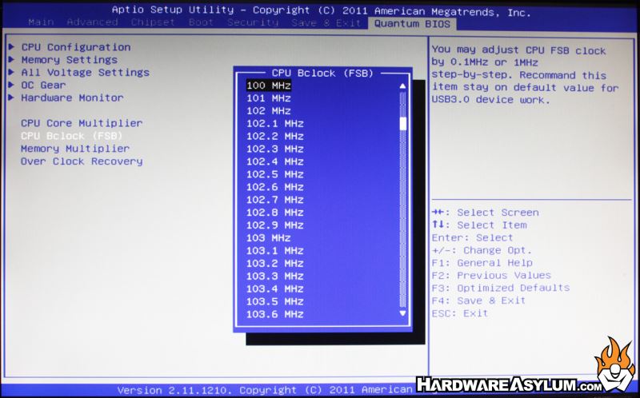Pick 102.1 MHz from the list
This screenshot has height=398, width=640.
(x=275, y=124)
